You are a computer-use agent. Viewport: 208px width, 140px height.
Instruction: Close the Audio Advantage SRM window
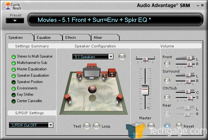coord(203,5)
